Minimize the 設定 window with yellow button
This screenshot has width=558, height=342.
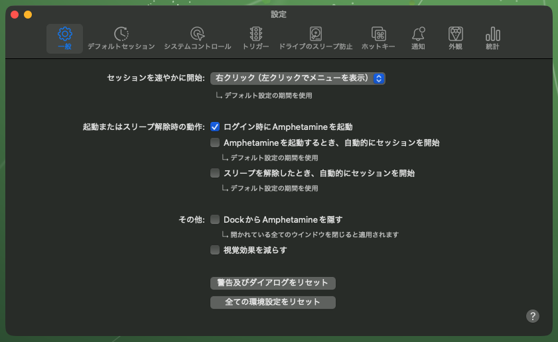pyautogui.click(x=28, y=15)
